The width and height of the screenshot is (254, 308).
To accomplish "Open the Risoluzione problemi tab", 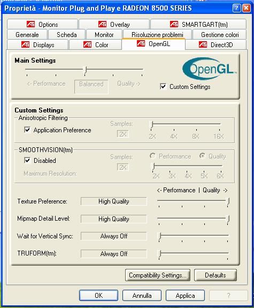I will pyautogui.click(x=157, y=35).
